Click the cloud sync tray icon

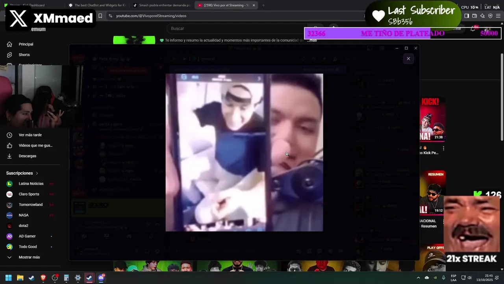(x=427, y=278)
